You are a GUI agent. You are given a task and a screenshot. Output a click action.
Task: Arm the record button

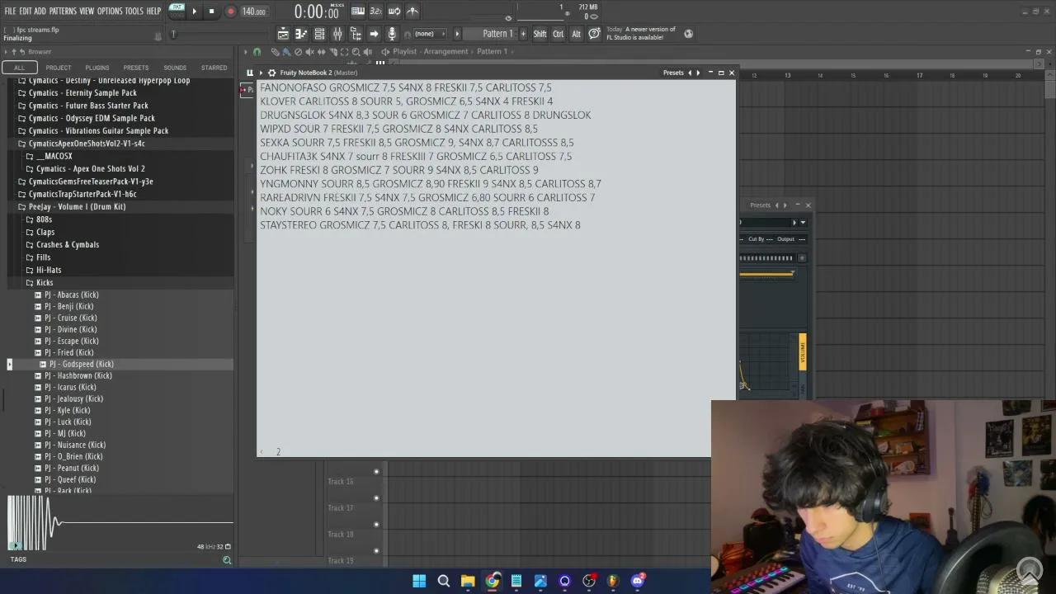230,12
